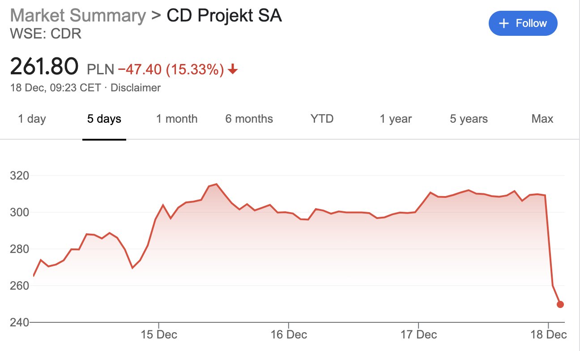Click the WSE: CDR ticker label

point(46,34)
